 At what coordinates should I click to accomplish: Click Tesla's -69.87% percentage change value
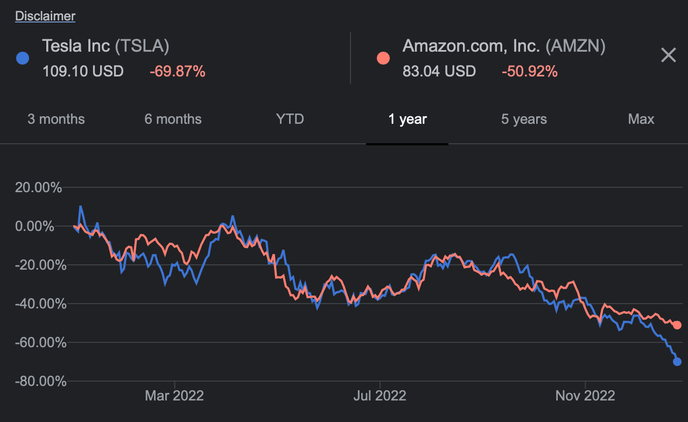[178, 71]
